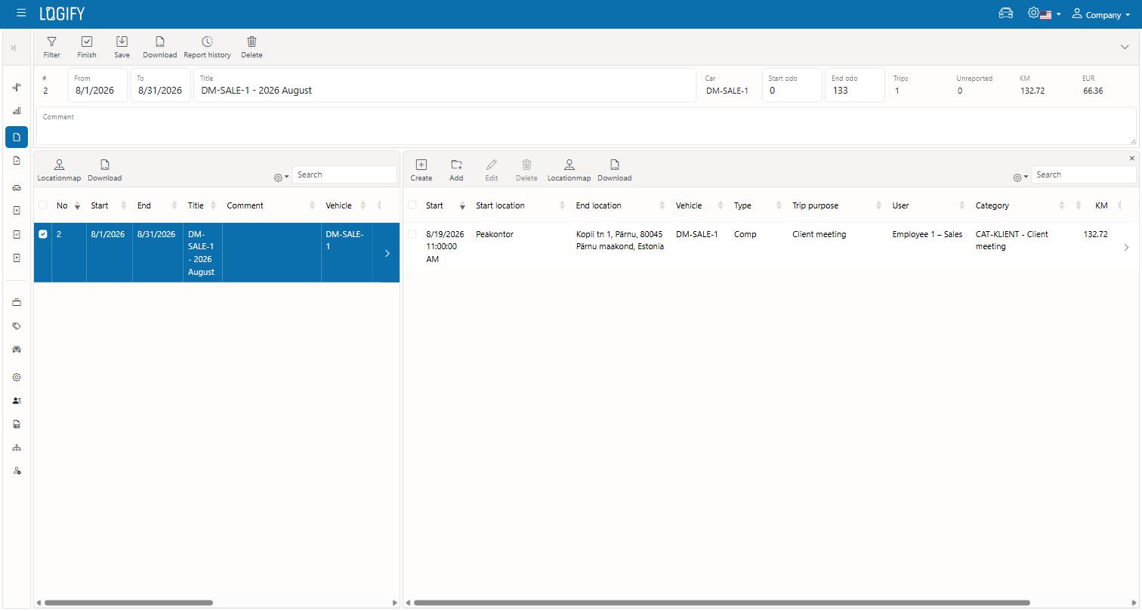Click Edit in the trips panel

click(491, 170)
